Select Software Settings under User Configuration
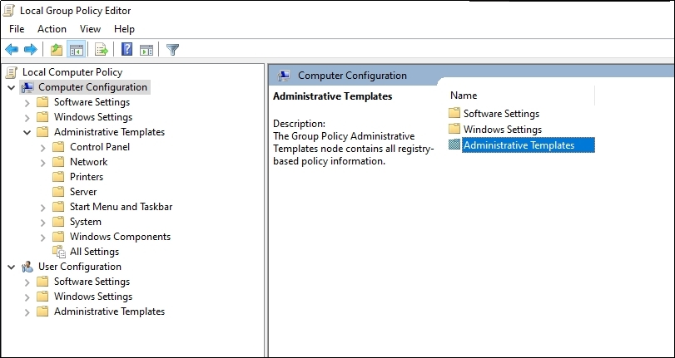This screenshot has width=675, height=358. [92, 282]
